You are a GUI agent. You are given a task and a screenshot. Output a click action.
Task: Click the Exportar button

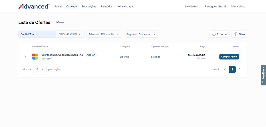(219, 34)
